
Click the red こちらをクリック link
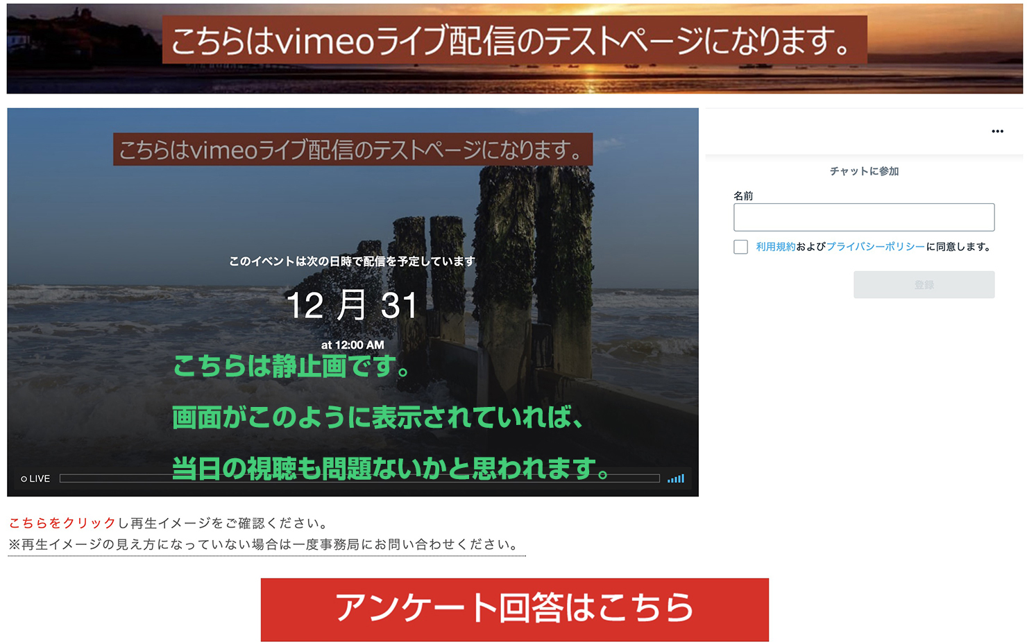click(62, 523)
